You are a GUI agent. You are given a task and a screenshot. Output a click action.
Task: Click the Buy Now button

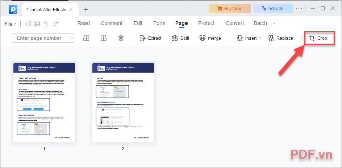click(x=229, y=8)
